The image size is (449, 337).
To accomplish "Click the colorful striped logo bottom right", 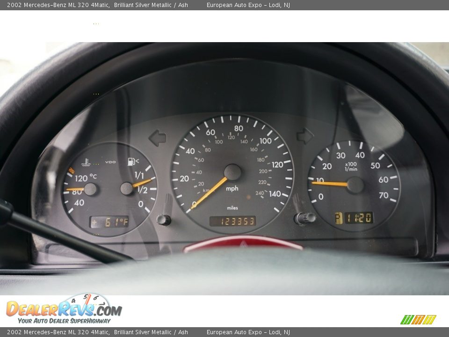I will 418,320.
